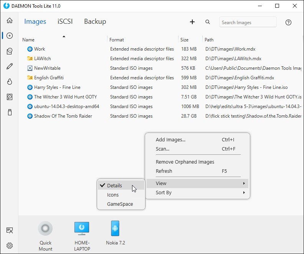Switch to GameSpace view
Screen dimensions: 304x254
(x=121, y=204)
